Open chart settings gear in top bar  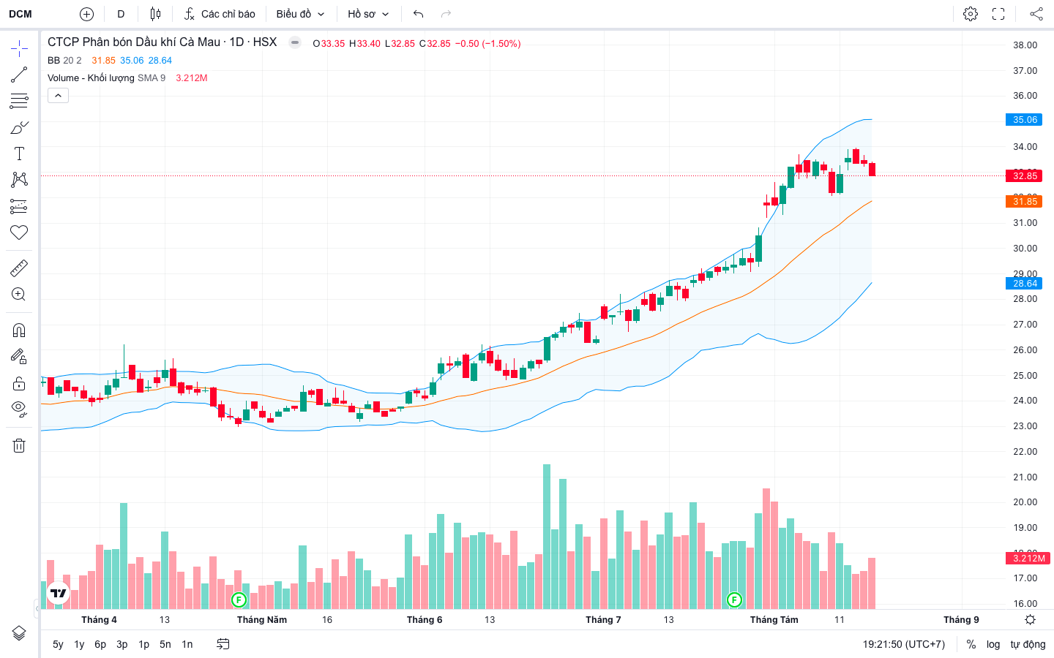pos(971,14)
